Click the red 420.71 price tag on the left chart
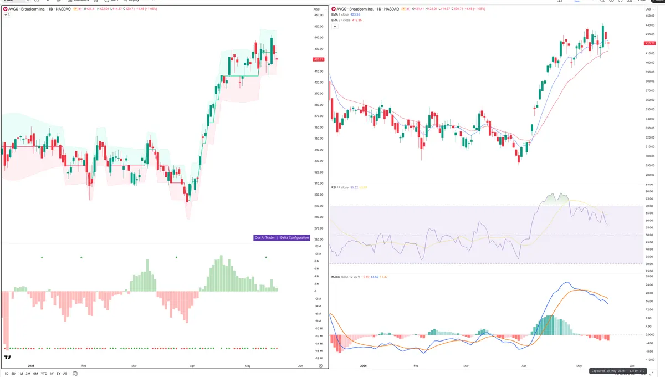This screenshot has width=665, height=377. tap(319, 59)
